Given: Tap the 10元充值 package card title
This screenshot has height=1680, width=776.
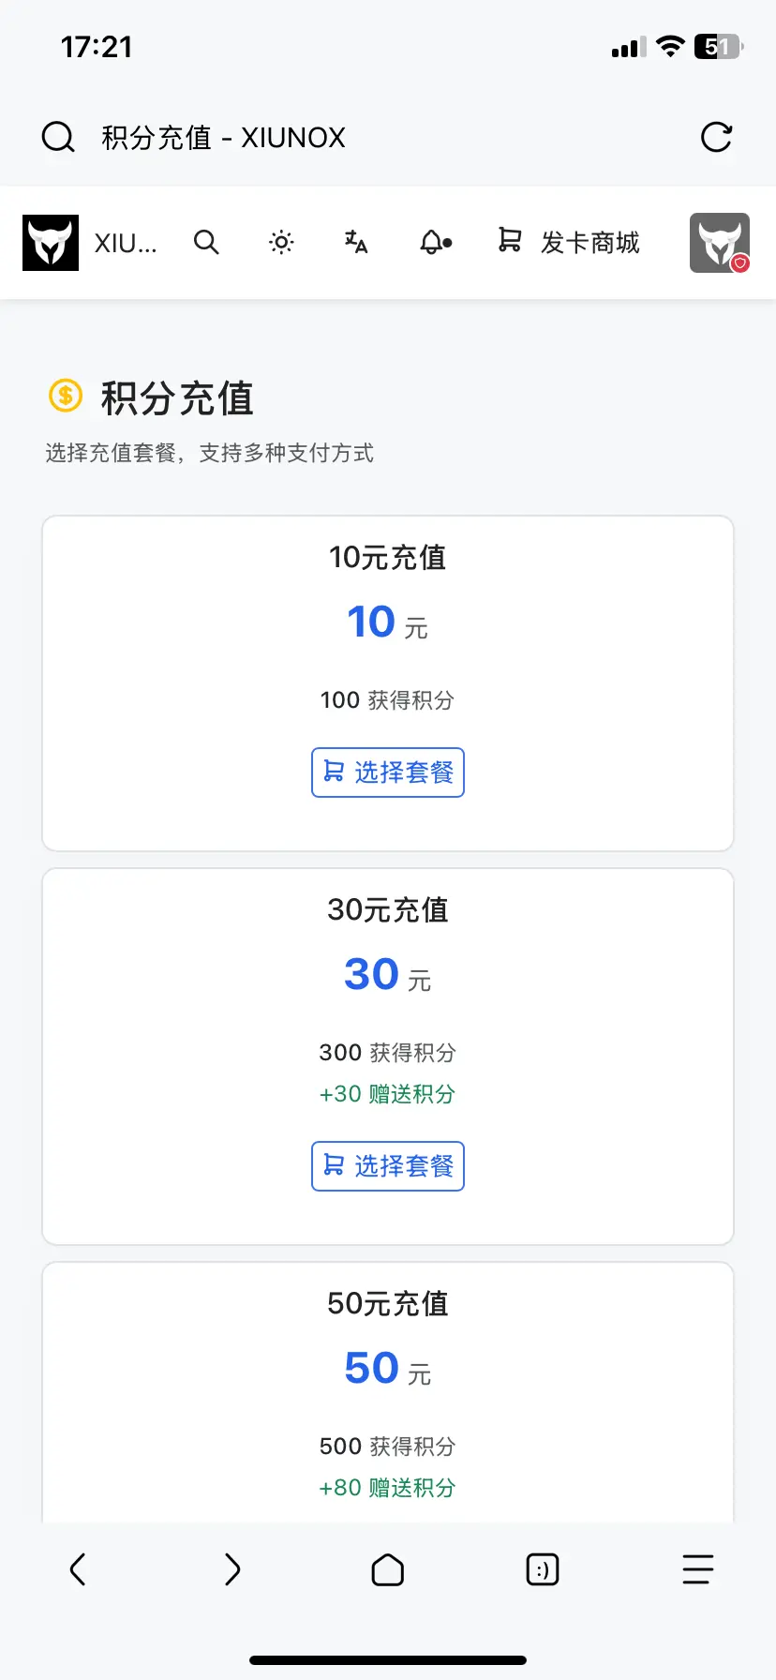Looking at the screenshot, I should coord(388,557).
